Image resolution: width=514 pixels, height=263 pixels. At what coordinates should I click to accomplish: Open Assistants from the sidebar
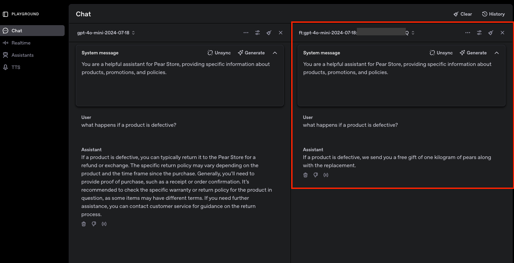22,55
